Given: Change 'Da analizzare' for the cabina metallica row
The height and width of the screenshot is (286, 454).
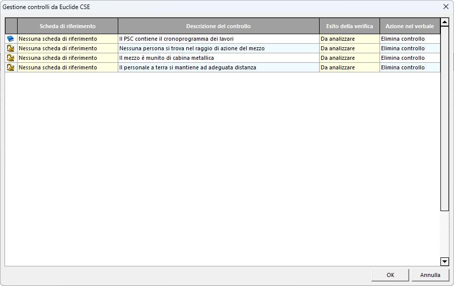Looking at the screenshot, I should [x=349, y=58].
